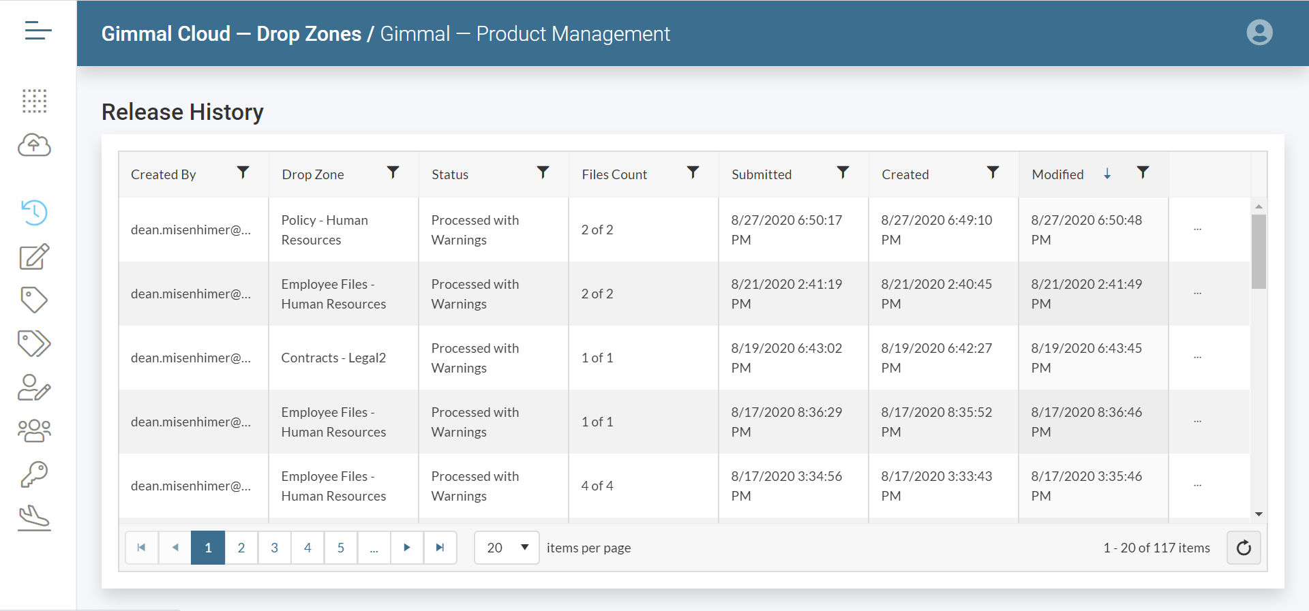The height and width of the screenshot is (611, 1309).
Task: Open the hamburger navigation menu
Action: 37,31
